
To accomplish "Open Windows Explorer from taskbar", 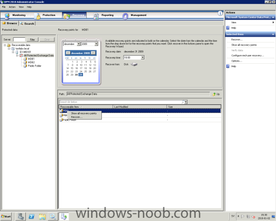I will (42, 216).
